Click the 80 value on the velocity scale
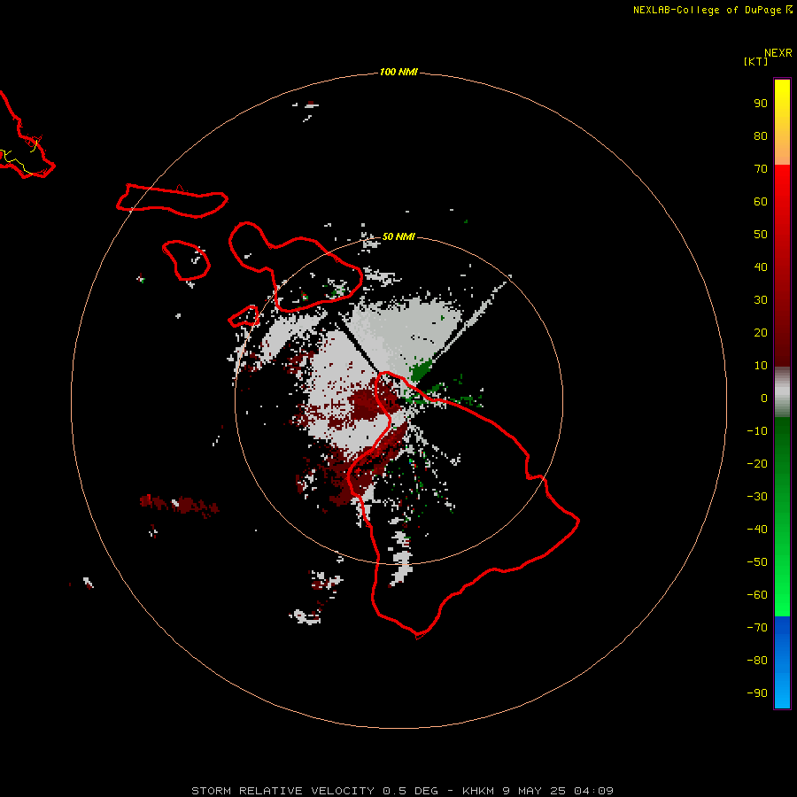The image size is (797, 797). 761,135
